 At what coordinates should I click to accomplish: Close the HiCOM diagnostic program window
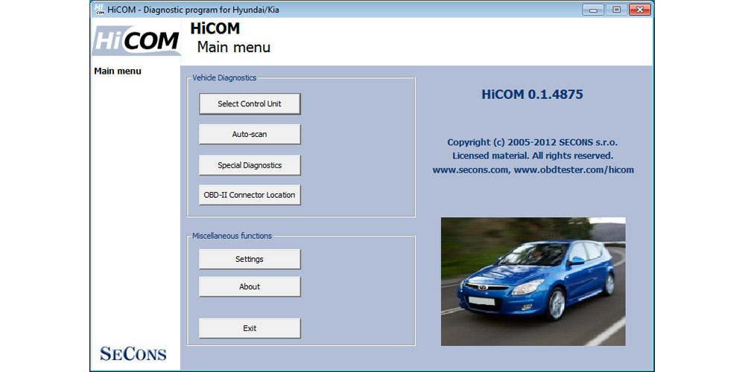tap(639, 9)
